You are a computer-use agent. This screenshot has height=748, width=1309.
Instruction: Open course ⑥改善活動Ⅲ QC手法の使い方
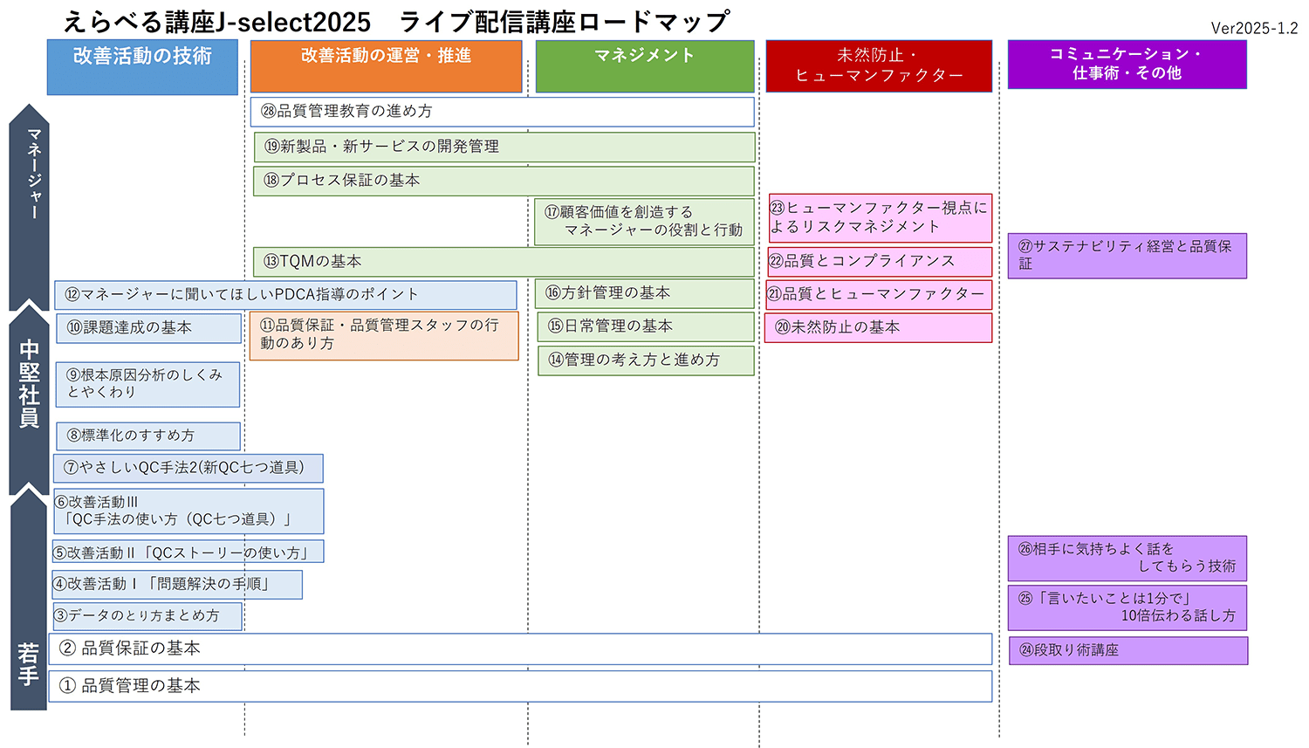pos(188,511)
